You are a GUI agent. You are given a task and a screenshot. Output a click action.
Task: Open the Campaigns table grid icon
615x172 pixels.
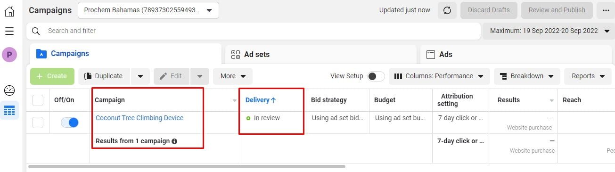click(x=9, y=111)
